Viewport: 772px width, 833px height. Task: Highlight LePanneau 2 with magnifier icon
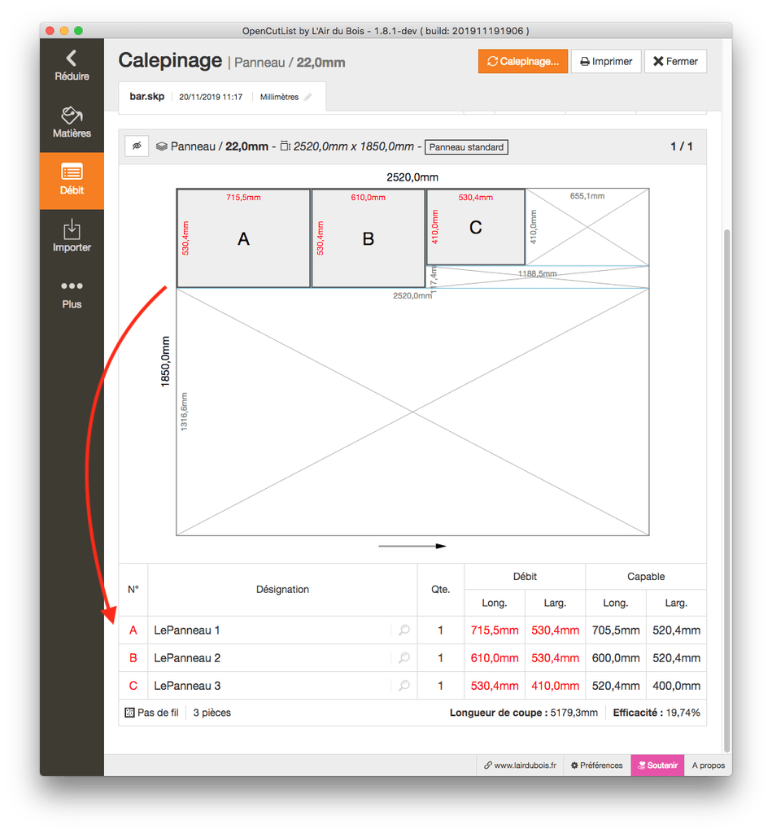403,658
